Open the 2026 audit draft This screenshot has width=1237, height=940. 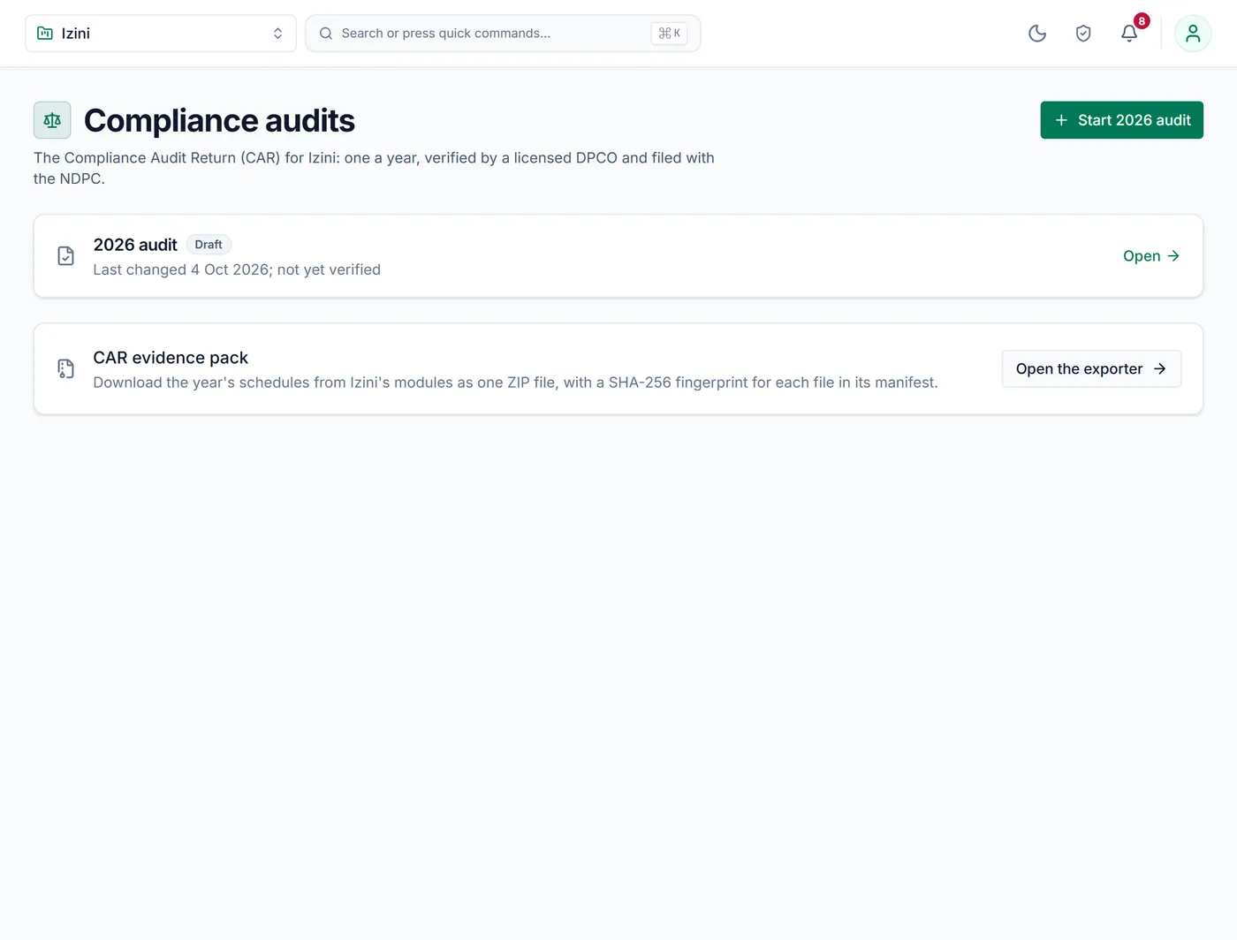(x=1151, y=256)
